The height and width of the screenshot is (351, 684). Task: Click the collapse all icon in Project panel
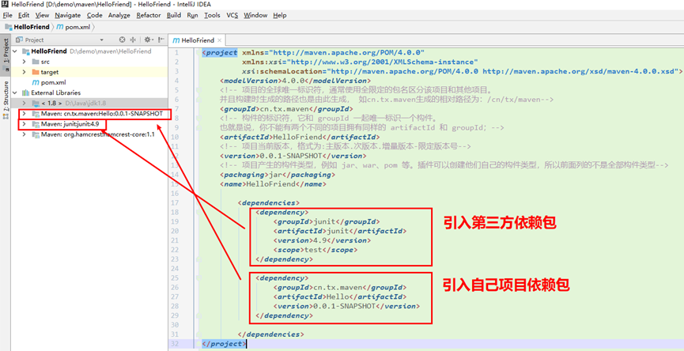[x=133, y=40]
